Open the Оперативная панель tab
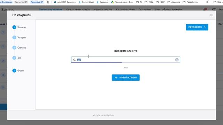This screenshot has height=125, width=223. pos(78,9)
